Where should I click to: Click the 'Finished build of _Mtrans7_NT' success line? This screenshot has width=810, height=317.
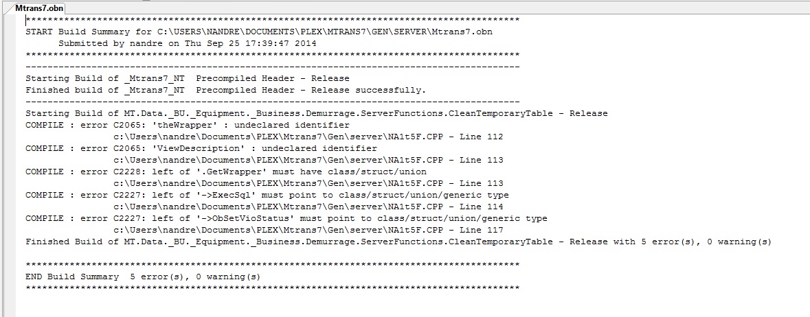tap(226, 90)
